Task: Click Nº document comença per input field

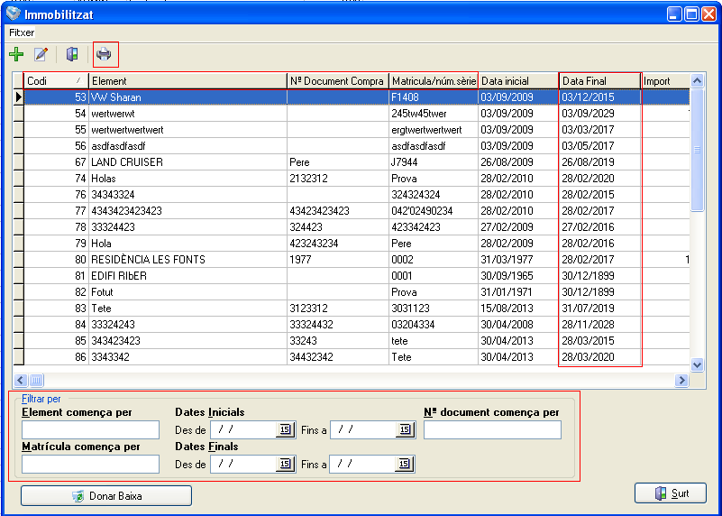Action: (492, 429)
